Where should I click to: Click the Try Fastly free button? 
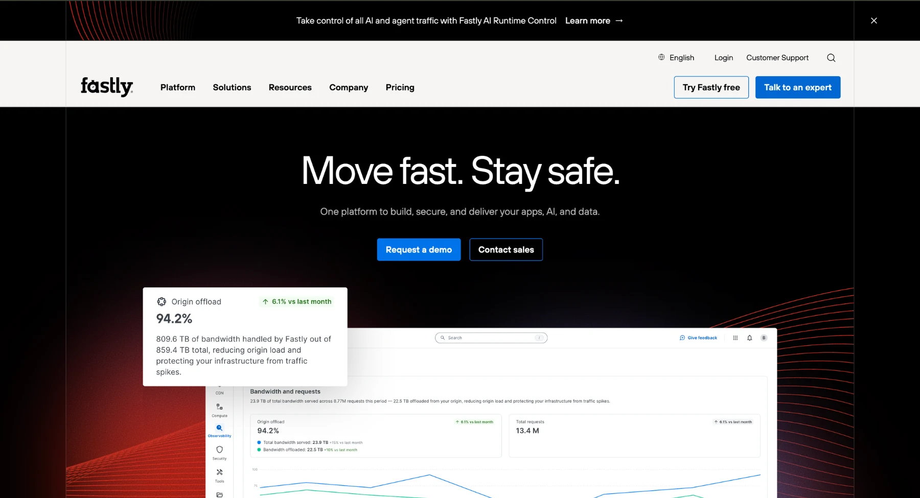711,87
